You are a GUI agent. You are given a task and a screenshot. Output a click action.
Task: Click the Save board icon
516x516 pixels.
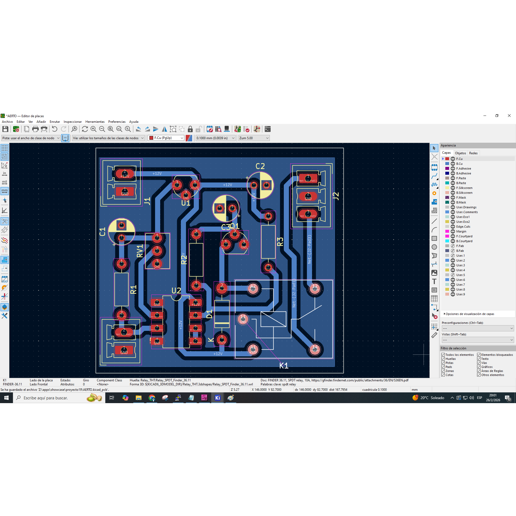coord(5,129)
